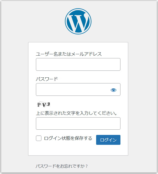
Task: Focus the ユーザー名またはメールアドレス input field
Action: pyautogui.click(x=78, y=64)
